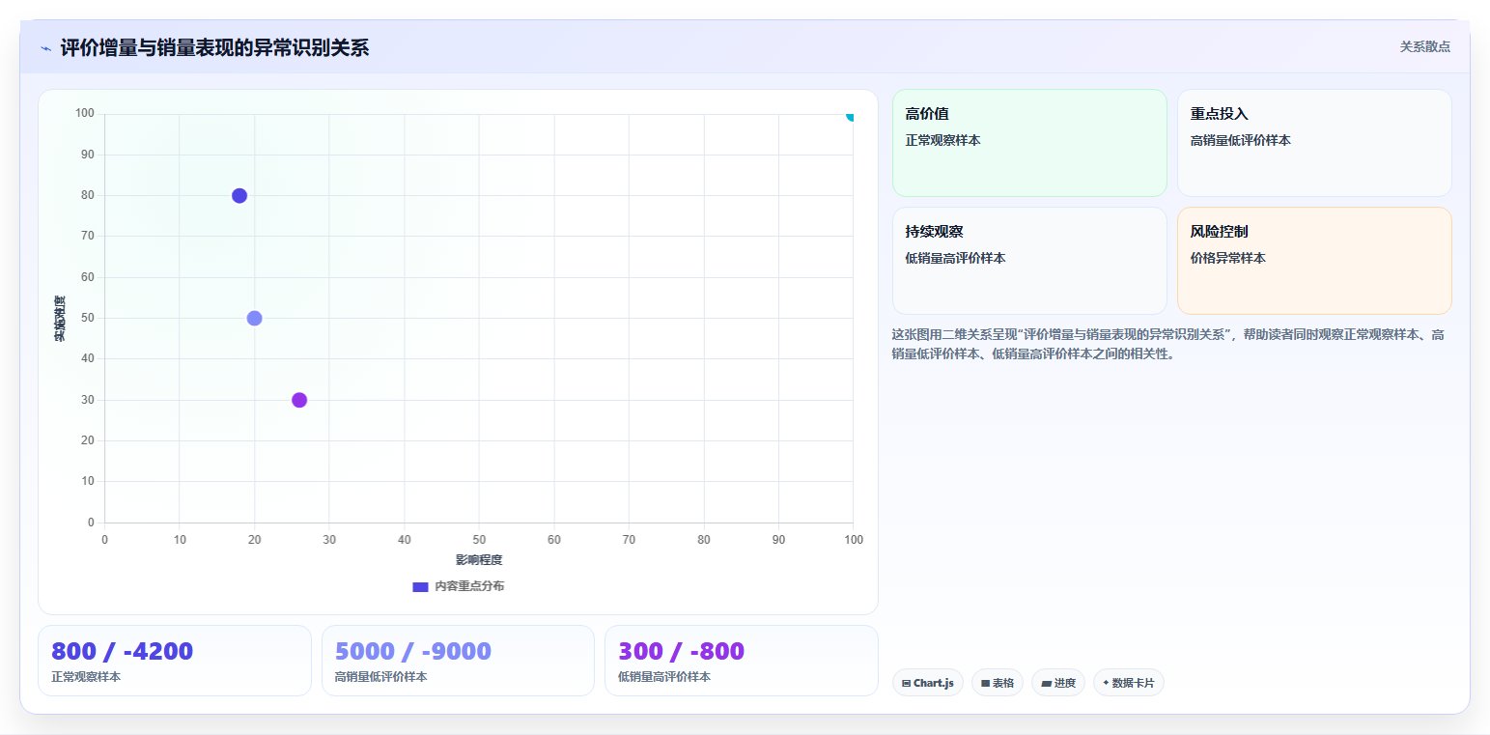Toggle the 内容重点分布 legend entry
This screenshot has height=735, width=1490.
pos(458,586)
